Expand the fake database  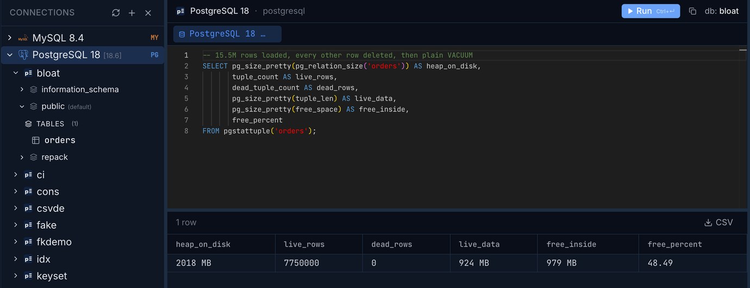[15, 225]
